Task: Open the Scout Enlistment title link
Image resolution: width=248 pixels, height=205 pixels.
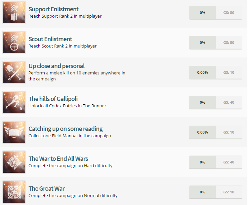Action: (50, 39)
